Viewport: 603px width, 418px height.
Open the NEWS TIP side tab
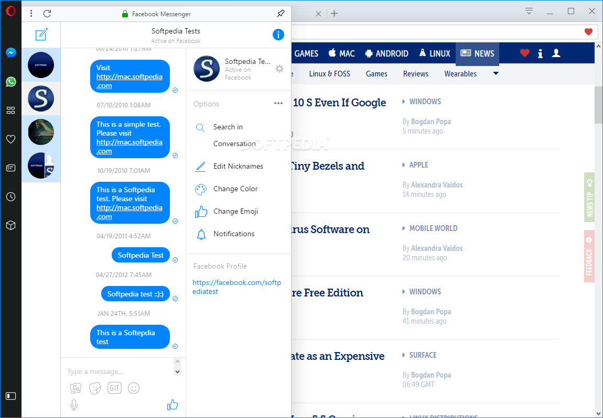pyautogui.click(x=589, y=197)
